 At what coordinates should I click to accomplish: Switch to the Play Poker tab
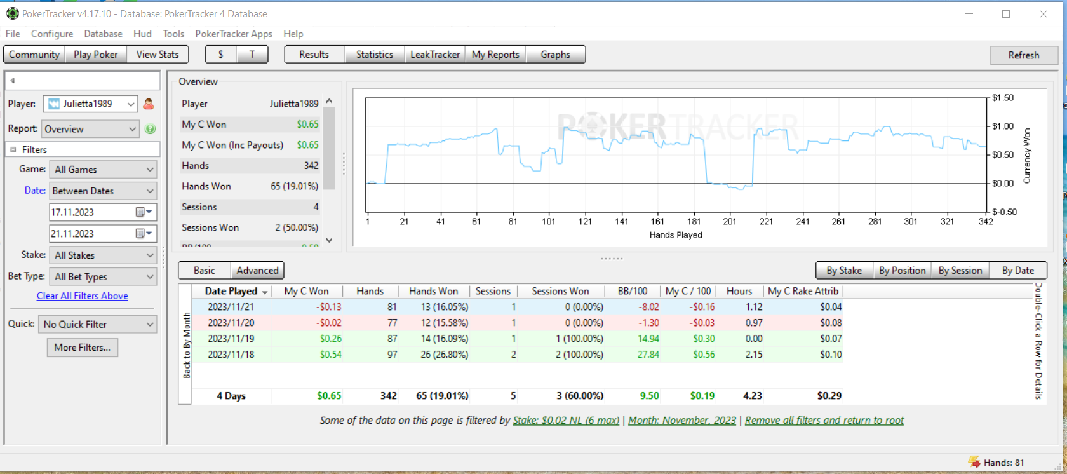pyautogui.click(x=95, y=55)
